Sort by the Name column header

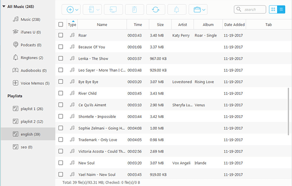[102, 25]
